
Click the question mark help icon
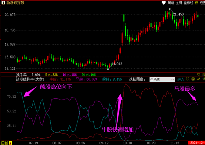tap(3, 3)
